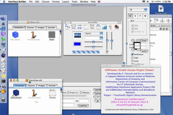
Task: Open the Item1 popup button
Action: pos(94,33)
